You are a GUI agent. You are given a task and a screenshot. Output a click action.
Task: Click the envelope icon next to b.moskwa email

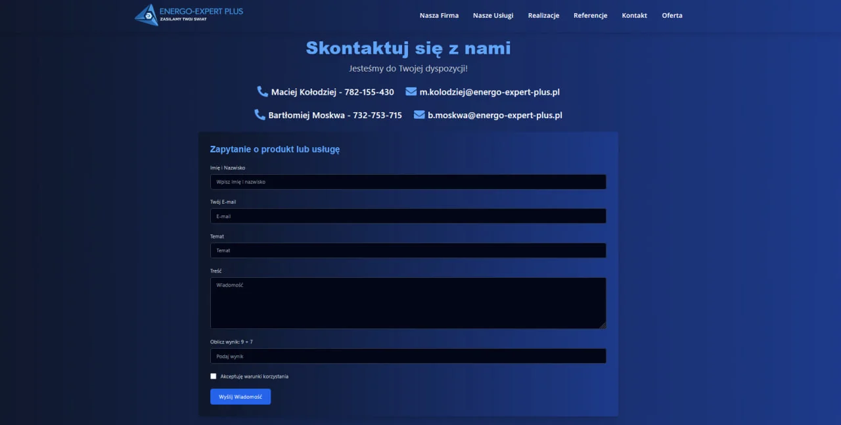419,115
